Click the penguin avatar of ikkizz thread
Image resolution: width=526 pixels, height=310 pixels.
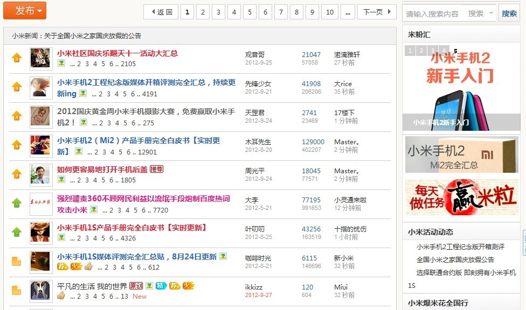click(x=41, y=291)
